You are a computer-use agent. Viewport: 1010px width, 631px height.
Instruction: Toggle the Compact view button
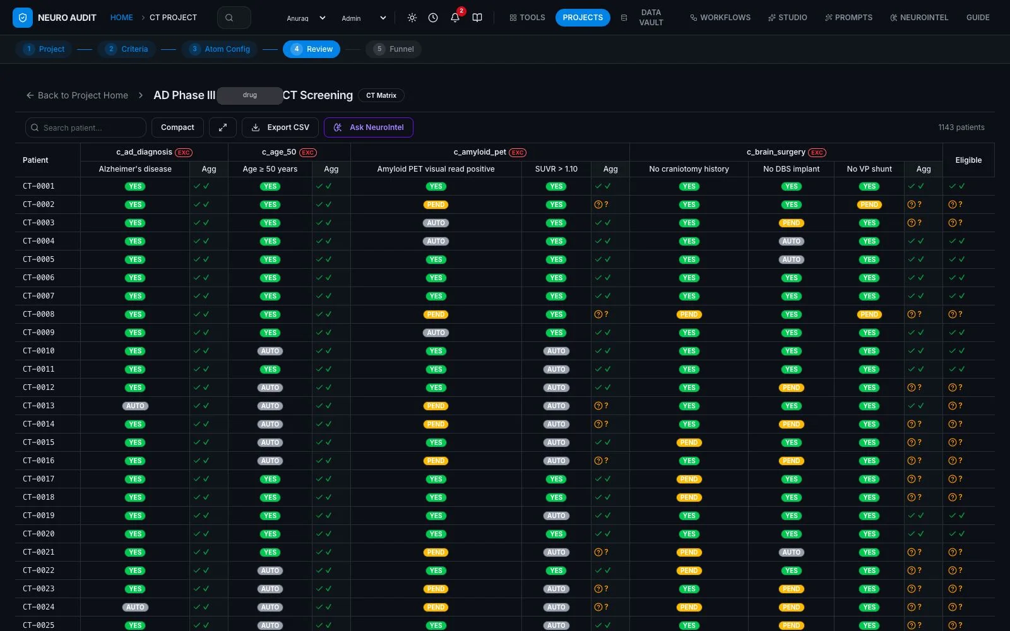pyautogui.click(x=177, y=127)
